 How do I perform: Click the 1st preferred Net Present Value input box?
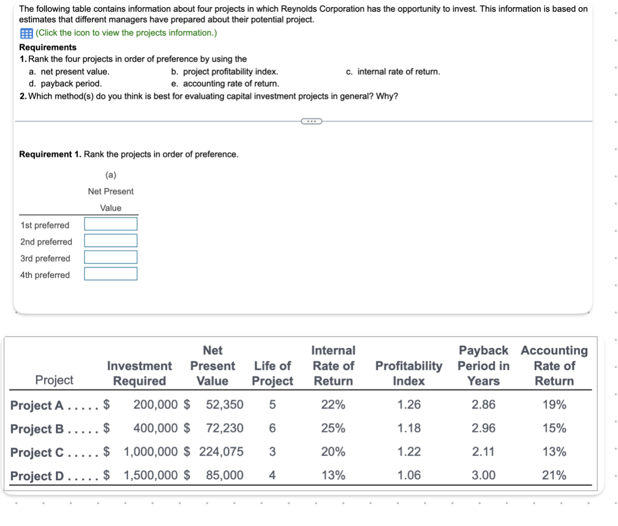(x=110, y=224)
